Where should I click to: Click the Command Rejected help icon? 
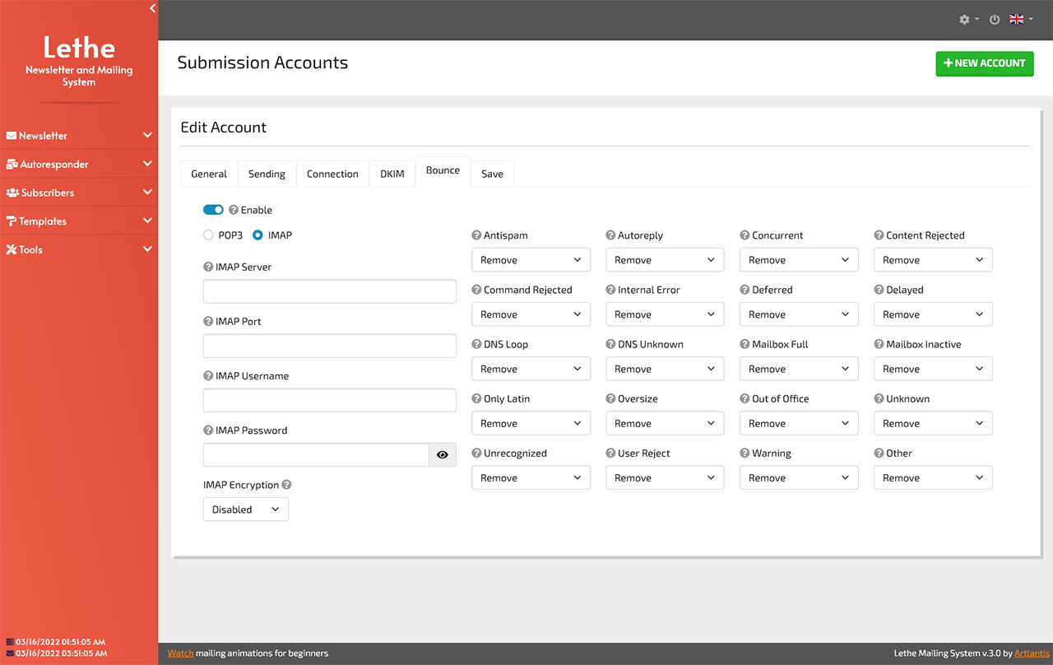click(476, 290)
